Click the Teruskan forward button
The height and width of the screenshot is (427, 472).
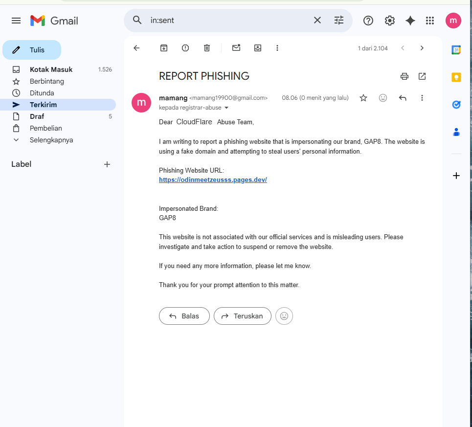pos(242,316)
